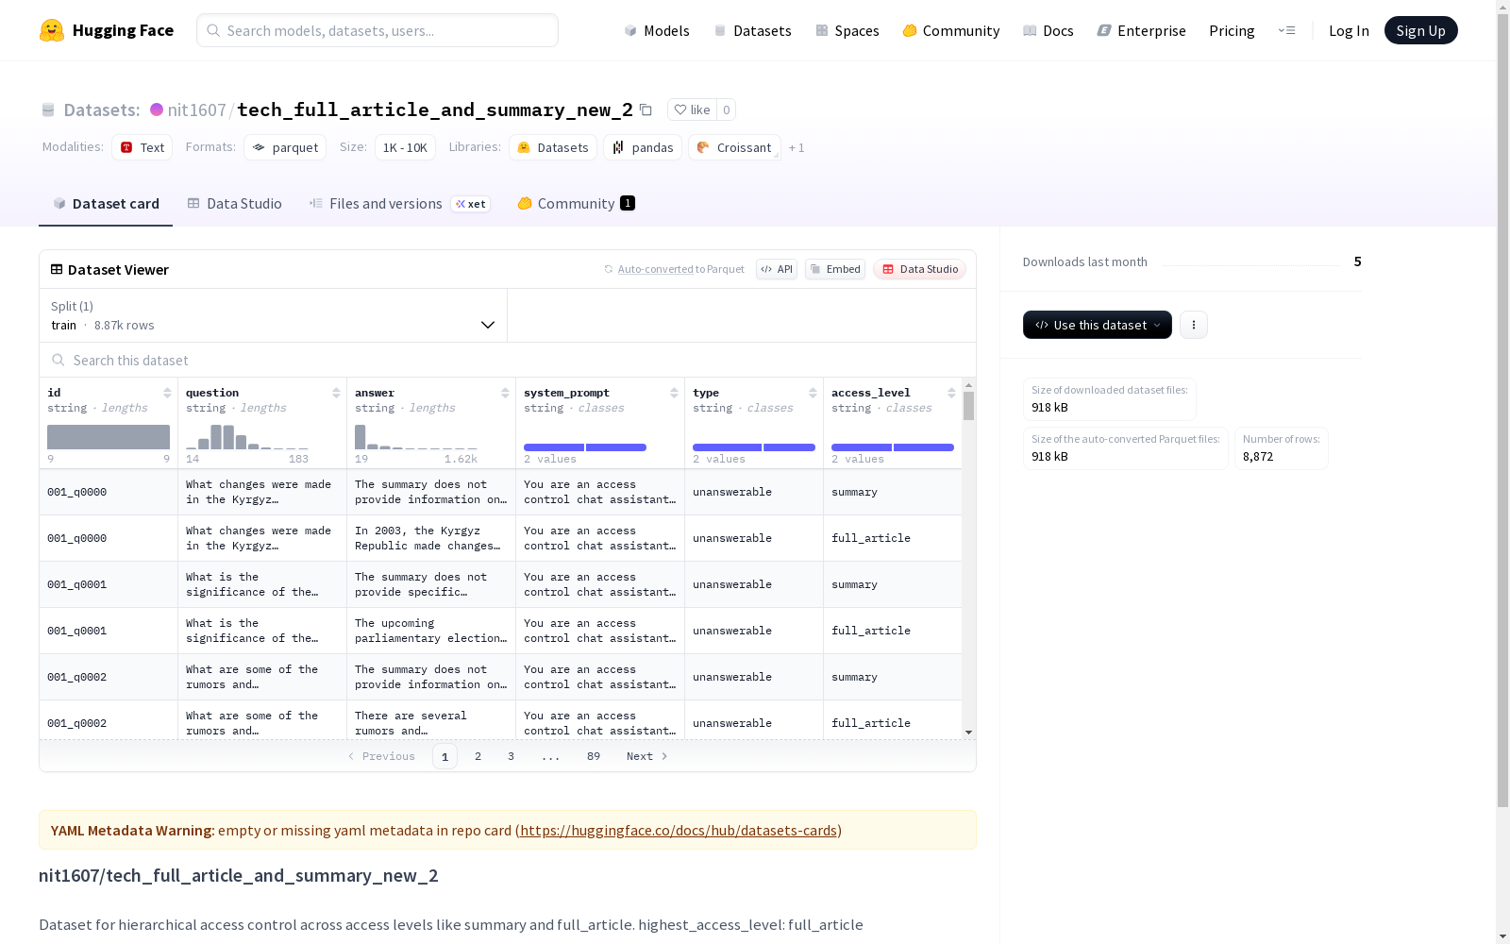
Task: Click the nit1607 user avatar
Action: (157, 110)
